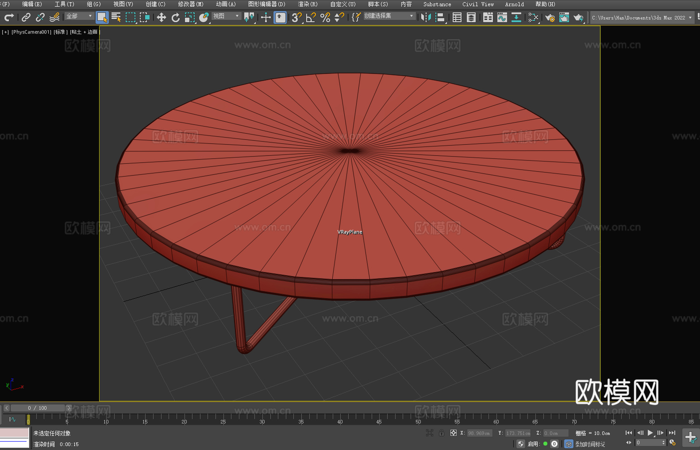
Task: Toggle the Window/Crossing selection mode
Action: click(145, 17)
